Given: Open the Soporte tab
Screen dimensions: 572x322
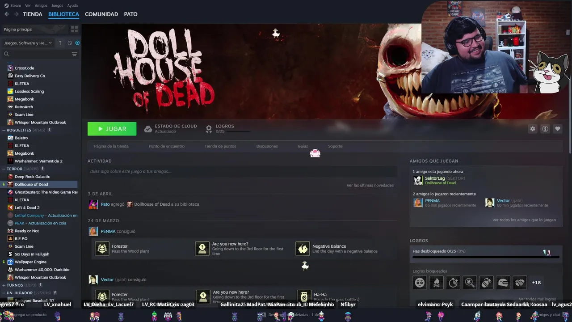Looking at the screenshot, I should 335,146.
